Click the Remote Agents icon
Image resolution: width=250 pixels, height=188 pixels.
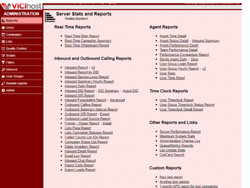(3, 83)
